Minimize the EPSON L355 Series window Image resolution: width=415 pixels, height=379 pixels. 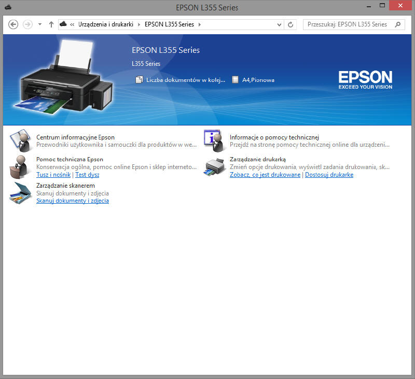click(369, 6)
